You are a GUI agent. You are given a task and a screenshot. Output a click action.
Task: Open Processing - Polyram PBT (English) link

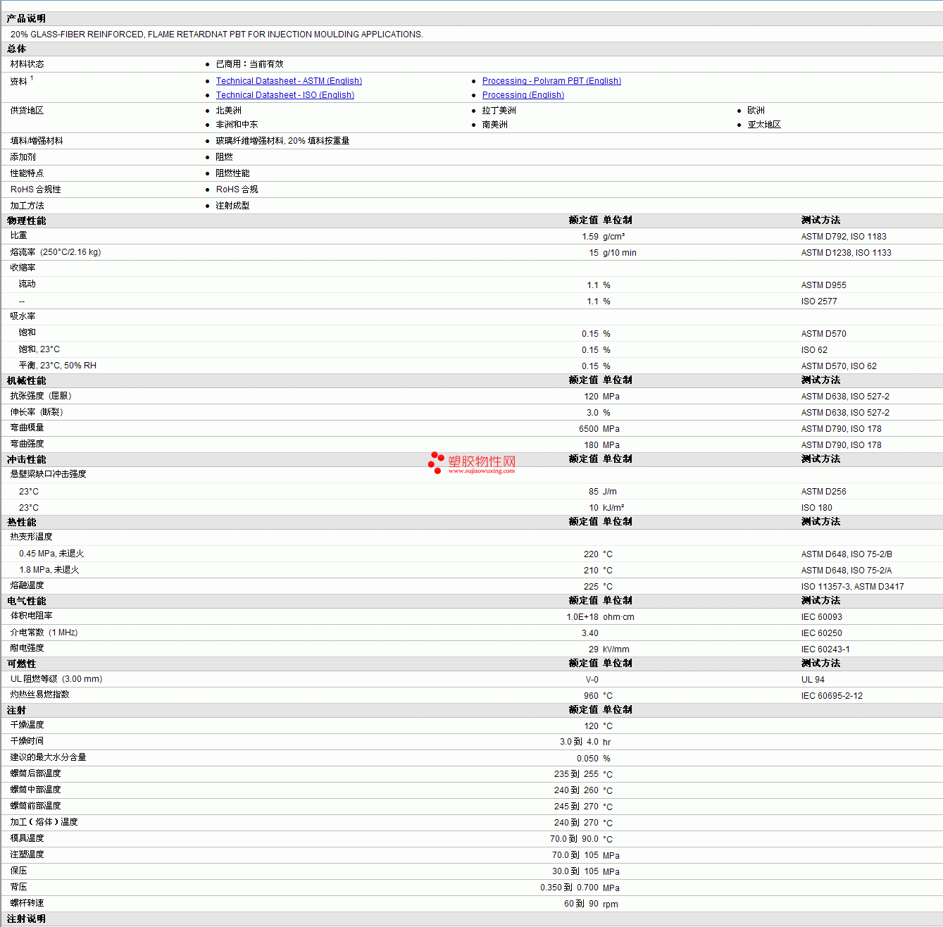click(551, 81)
